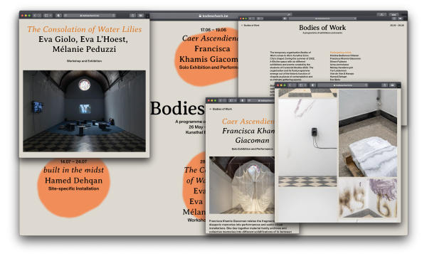This screenshot has height=256, width=427.
Task: Click large 'Bodies' heading in background window
Action: (177, 108)
